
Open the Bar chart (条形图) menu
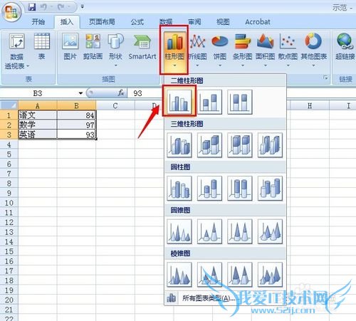click(x=242, y=50)
